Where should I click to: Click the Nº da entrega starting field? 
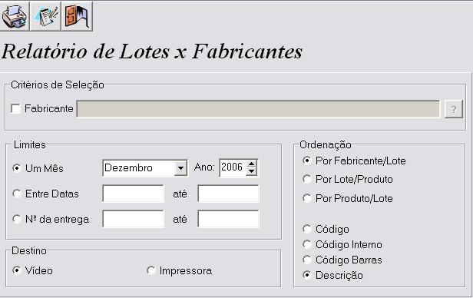pyautogui.click(x=134, y=219)
